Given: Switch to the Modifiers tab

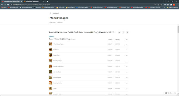Looking at the screenshot, I should (60, 22).
